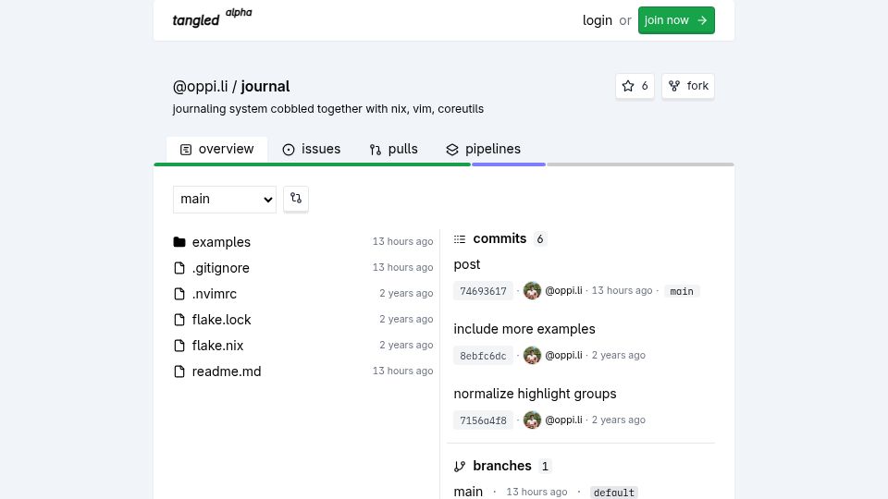
Task: Open the readme.md file
Action: 227,371
